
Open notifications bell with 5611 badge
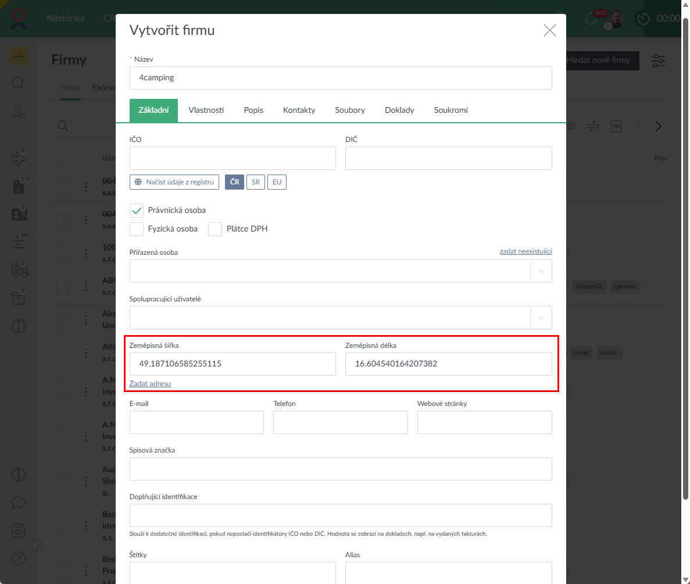click(591, 19)
